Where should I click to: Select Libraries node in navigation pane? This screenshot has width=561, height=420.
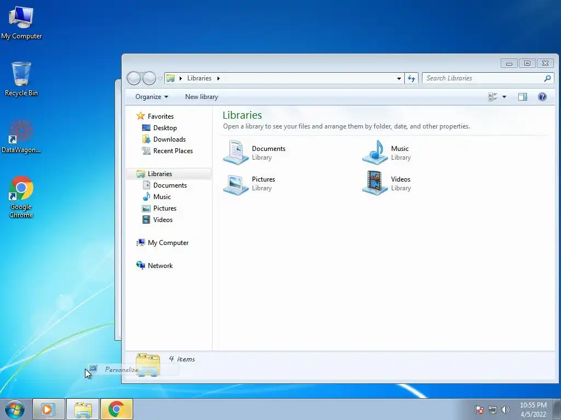(x=169, y=174)
